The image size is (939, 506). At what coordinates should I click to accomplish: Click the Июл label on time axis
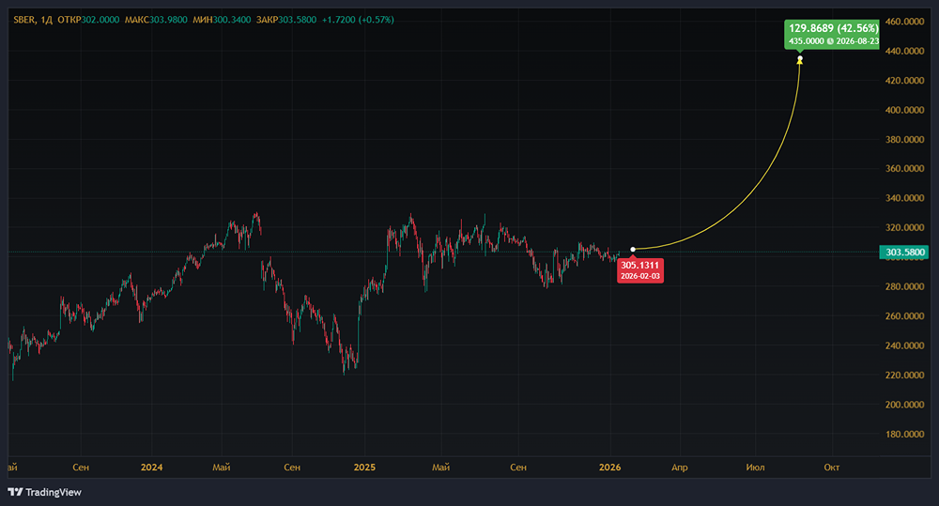point(755,467)
